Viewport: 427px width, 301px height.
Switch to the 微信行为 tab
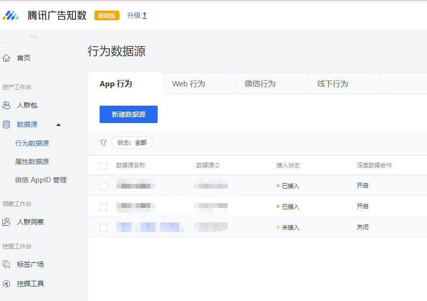point(260,84)
